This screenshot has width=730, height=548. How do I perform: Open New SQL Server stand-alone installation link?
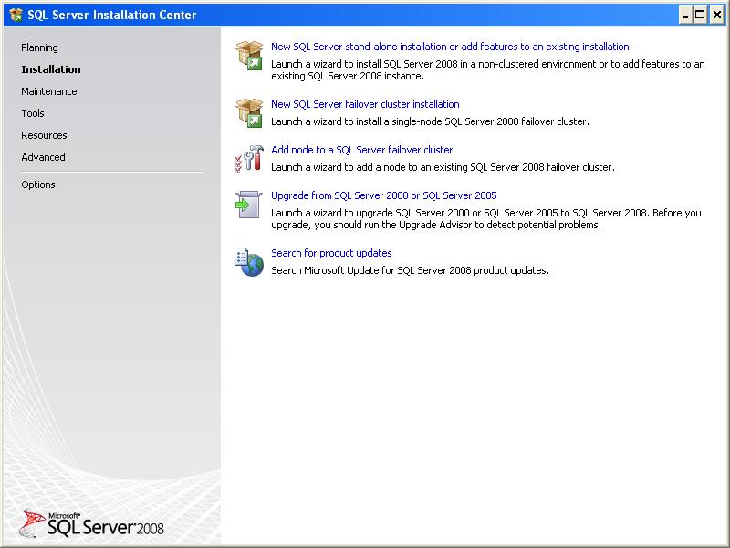pyautogui.click(x=450, y=47)
